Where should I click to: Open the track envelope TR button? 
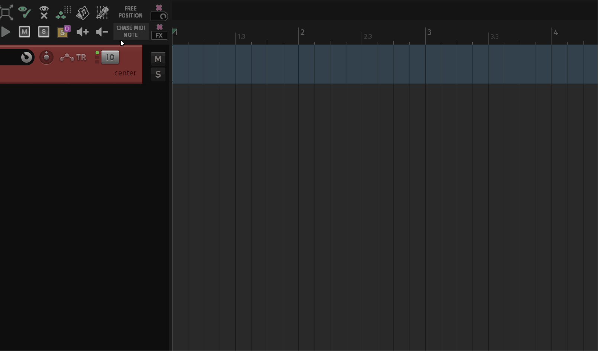pyautogui.click(x=73, y=58)
